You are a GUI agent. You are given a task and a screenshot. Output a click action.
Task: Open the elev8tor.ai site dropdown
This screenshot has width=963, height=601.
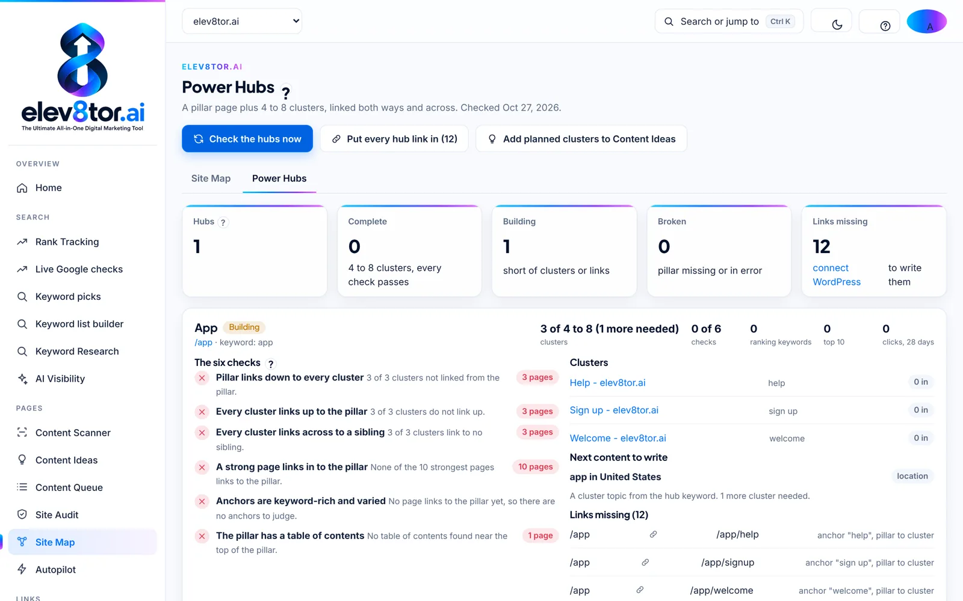[242, 21]
